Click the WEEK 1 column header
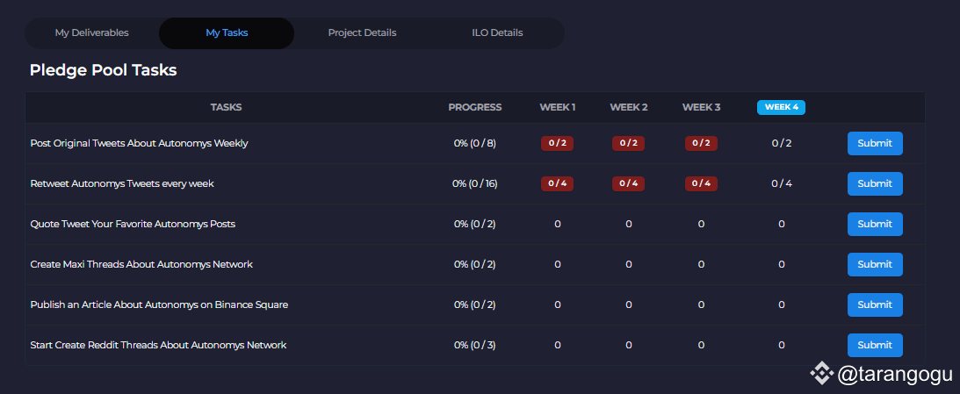Image resolution: width=960 pixels, height=394 pixels. (557, 107)
